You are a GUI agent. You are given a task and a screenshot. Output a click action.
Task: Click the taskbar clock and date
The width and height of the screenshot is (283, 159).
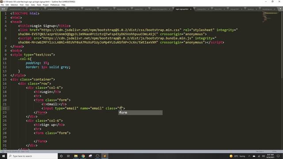[270, 156]
